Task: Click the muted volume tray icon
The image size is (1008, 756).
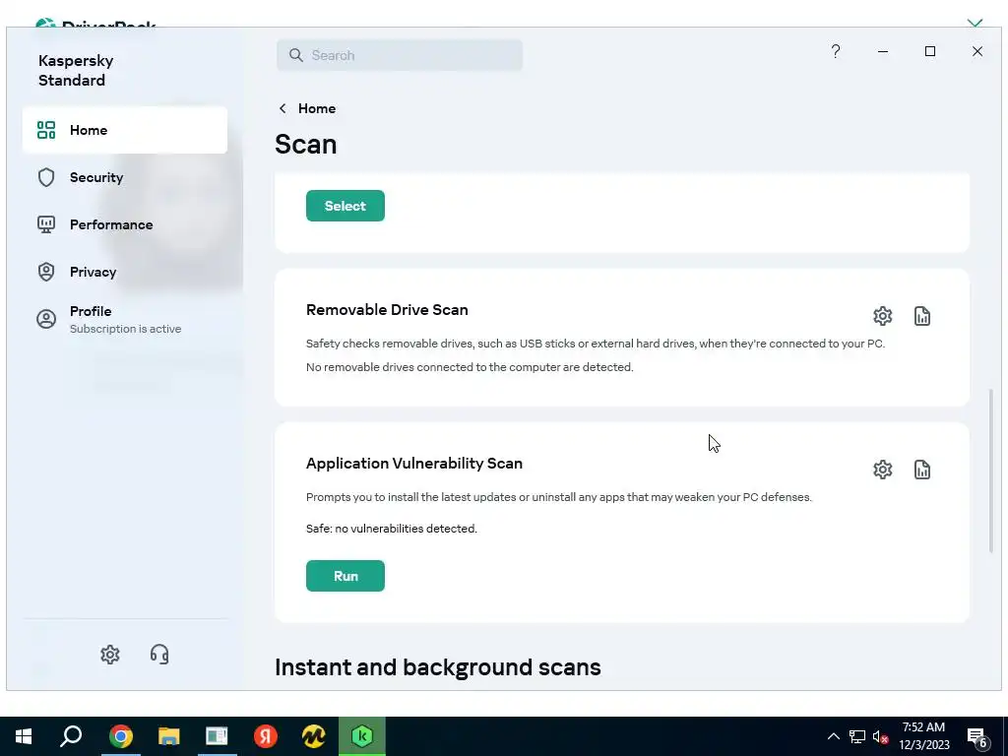Action: click(x=881, y=736)
